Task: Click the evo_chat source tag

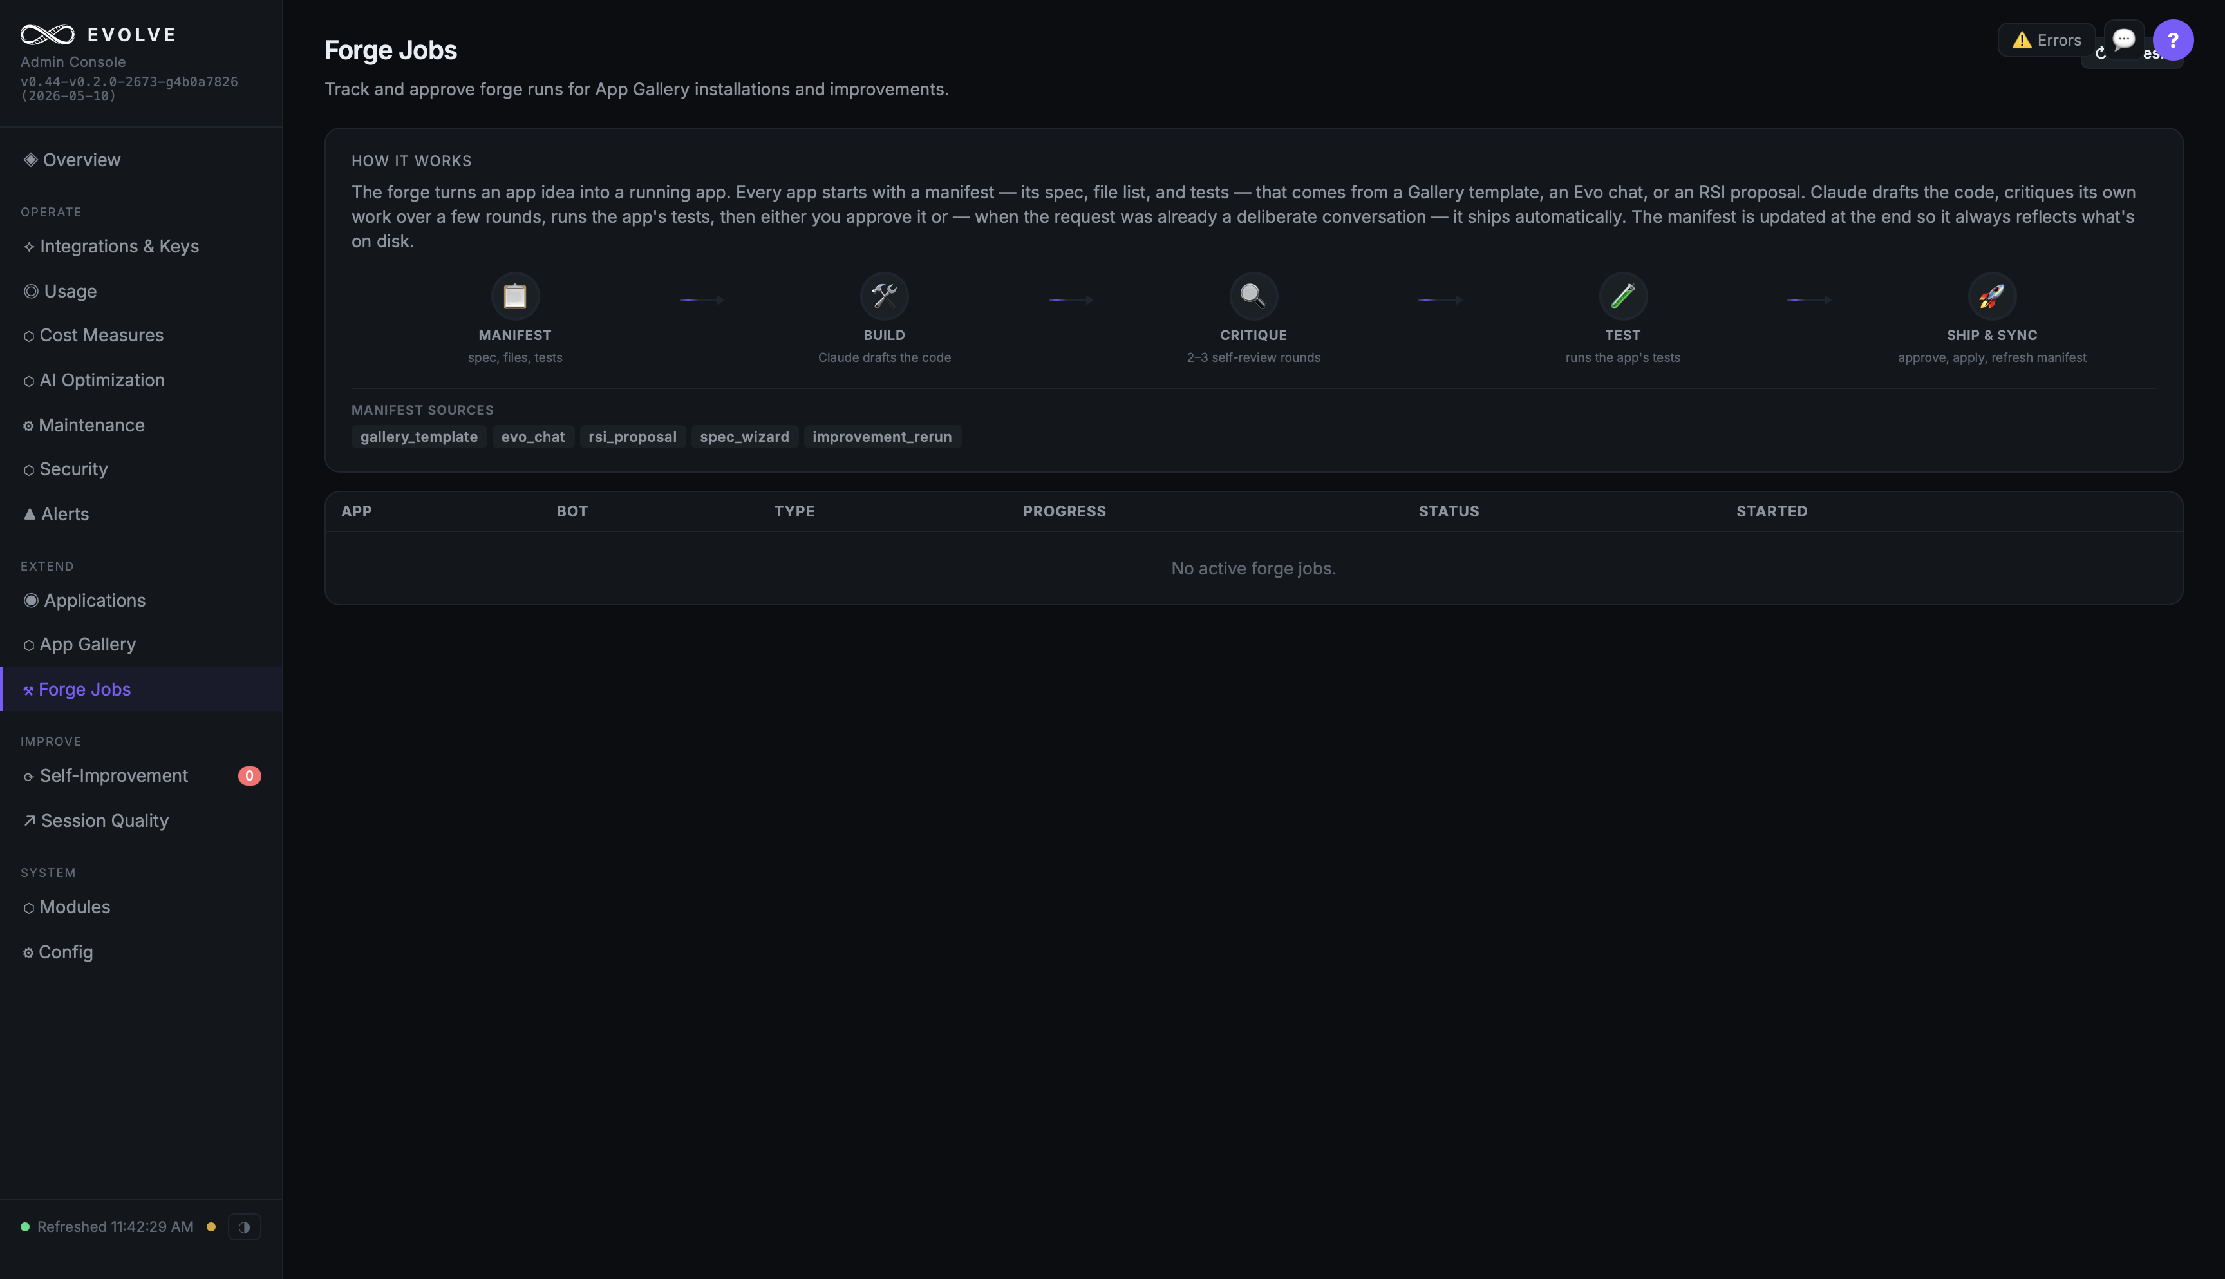Action: (x=533, y=437)
